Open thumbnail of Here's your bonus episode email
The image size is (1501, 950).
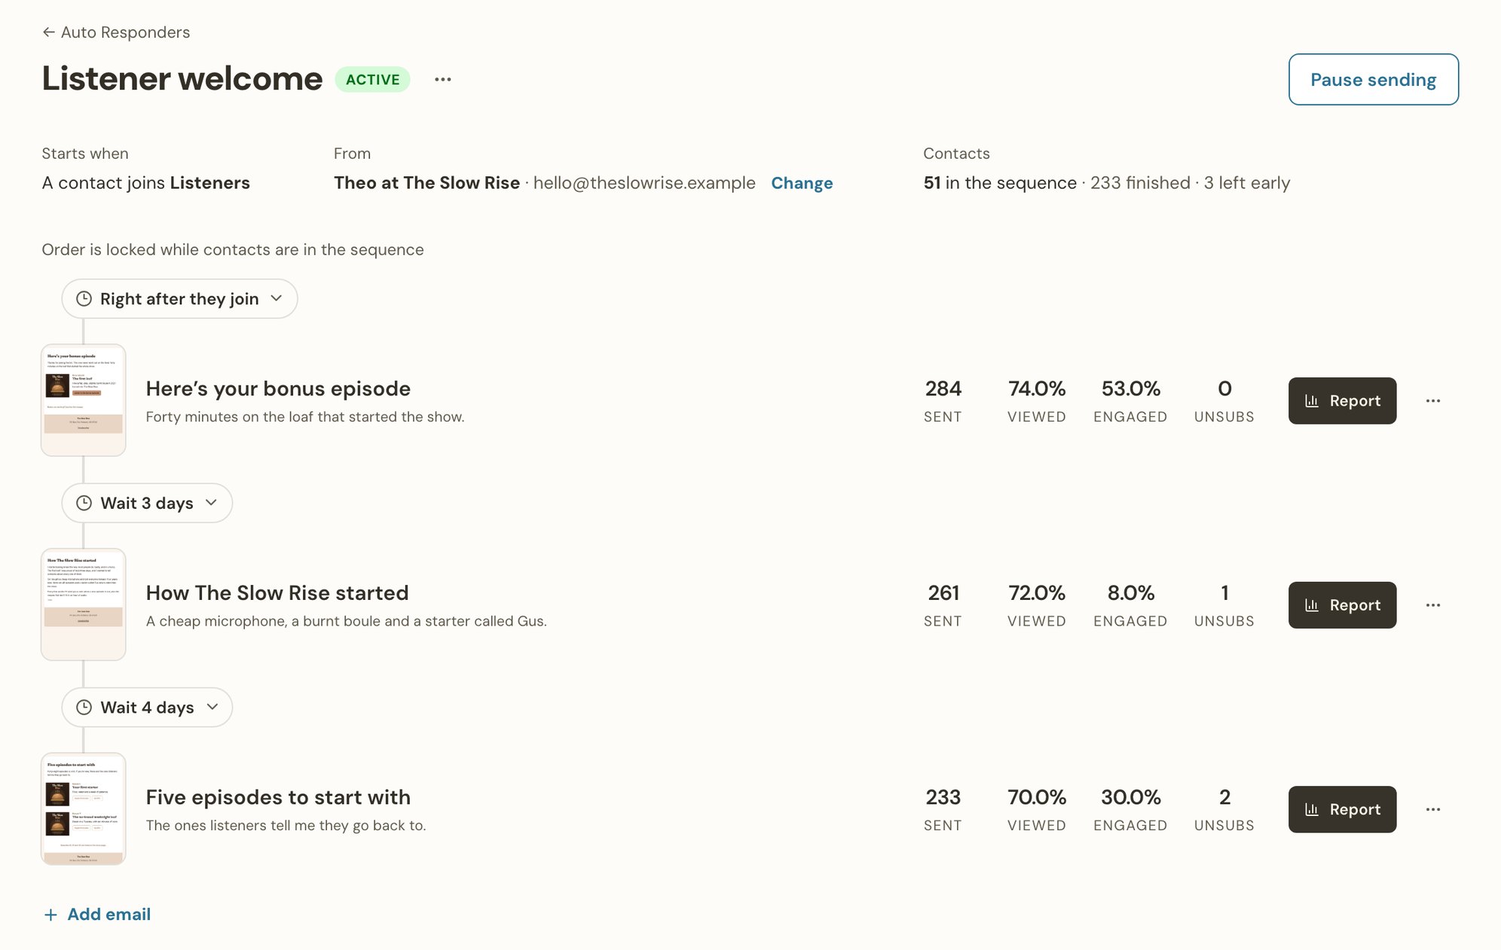click(83, 400)
